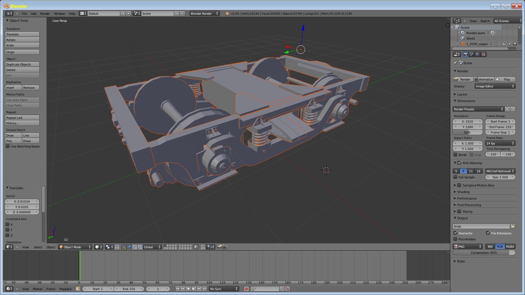The width and height of the screenshot is (525, 295).
Task: Hide 1_0500_wagon using the eye icon
Action: point(504,44)
